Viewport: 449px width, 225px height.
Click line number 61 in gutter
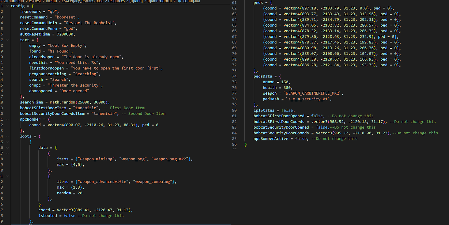[x=234, y=3]
